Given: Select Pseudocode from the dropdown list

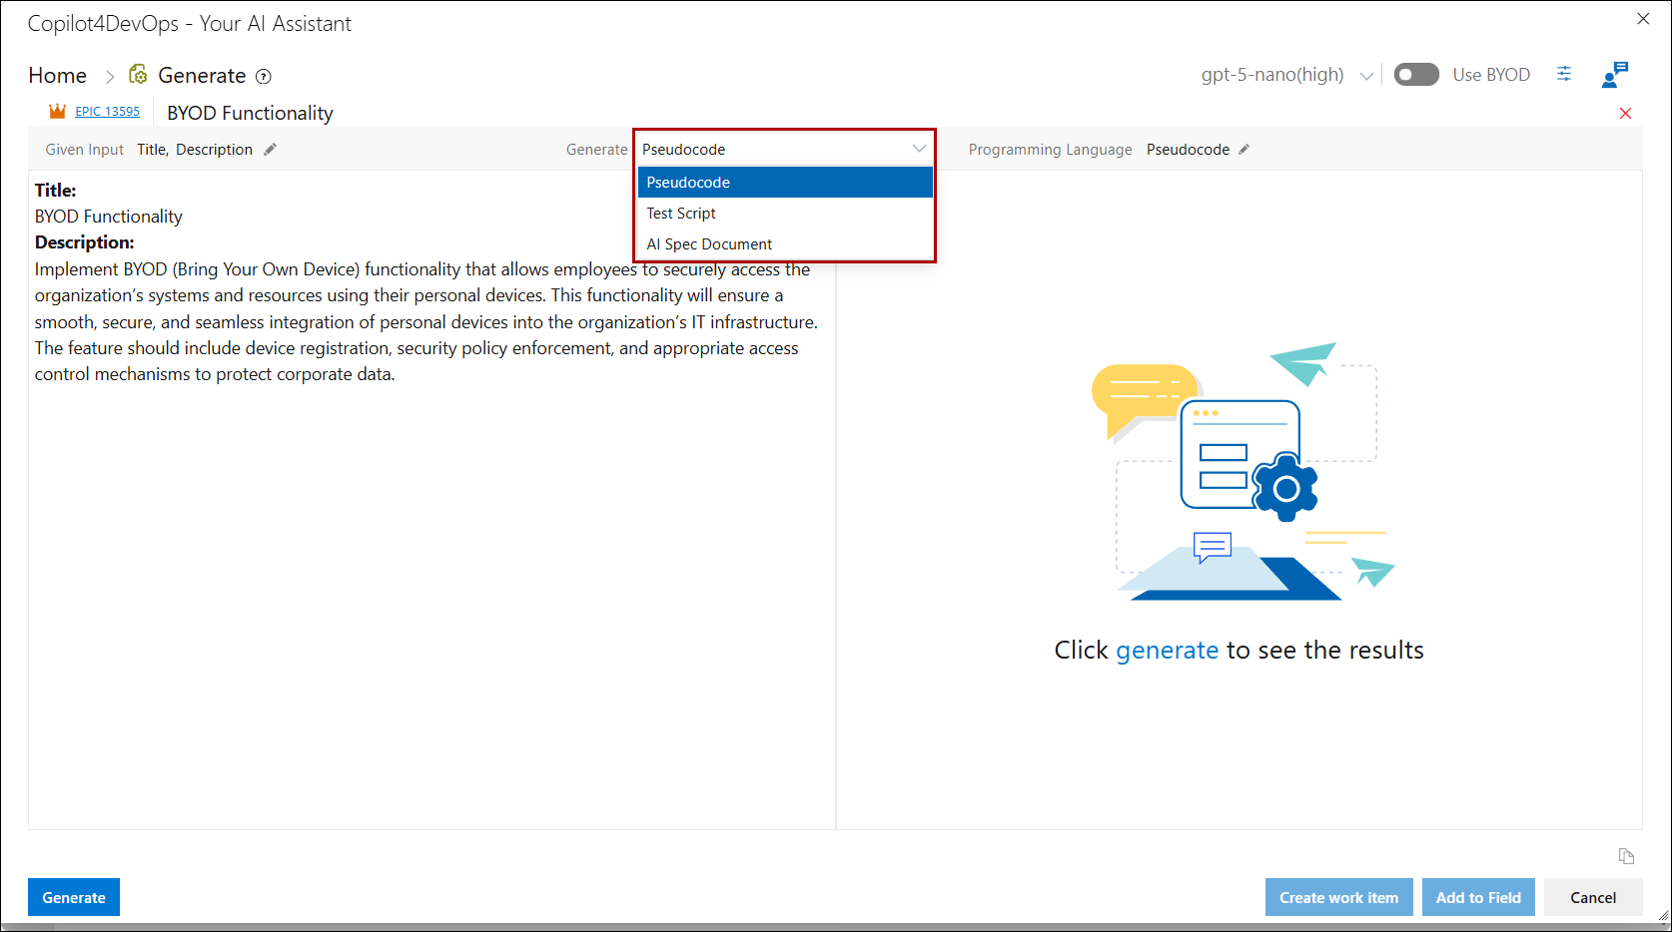Looking at the screenshot, I should pos(687,183).
